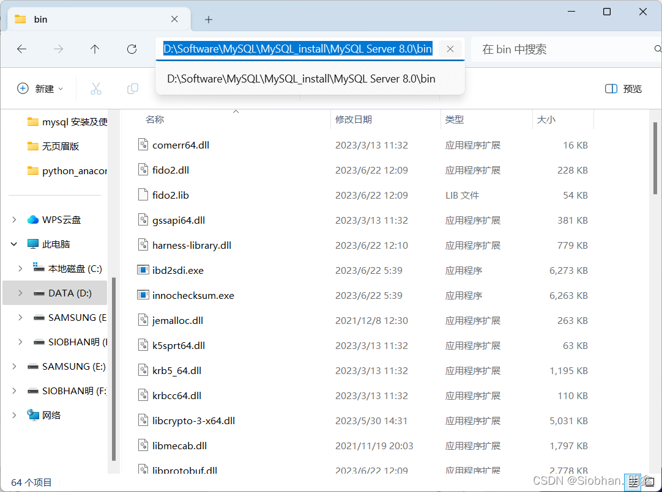This screenshot has width=662, height=492.
Task: Expand top-level SAMSUNG (E:) drive
Action: 14,366
